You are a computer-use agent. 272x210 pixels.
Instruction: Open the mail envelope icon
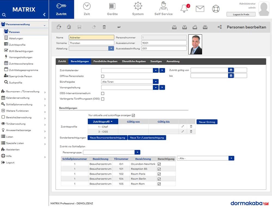click(200, 9)
